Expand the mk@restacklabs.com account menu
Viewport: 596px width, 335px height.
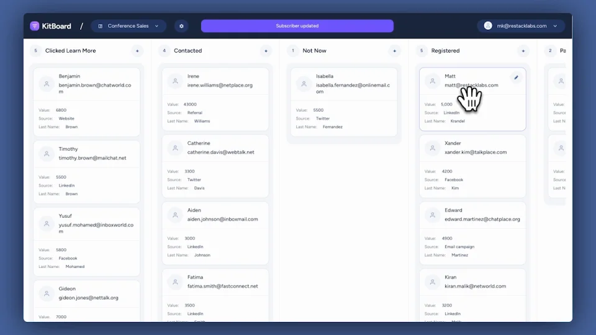pyautogui.click(x=521, y=26)
